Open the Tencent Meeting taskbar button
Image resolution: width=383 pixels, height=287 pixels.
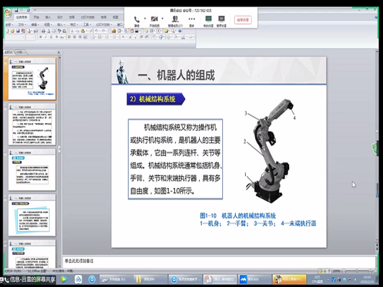tap(254, 279)
